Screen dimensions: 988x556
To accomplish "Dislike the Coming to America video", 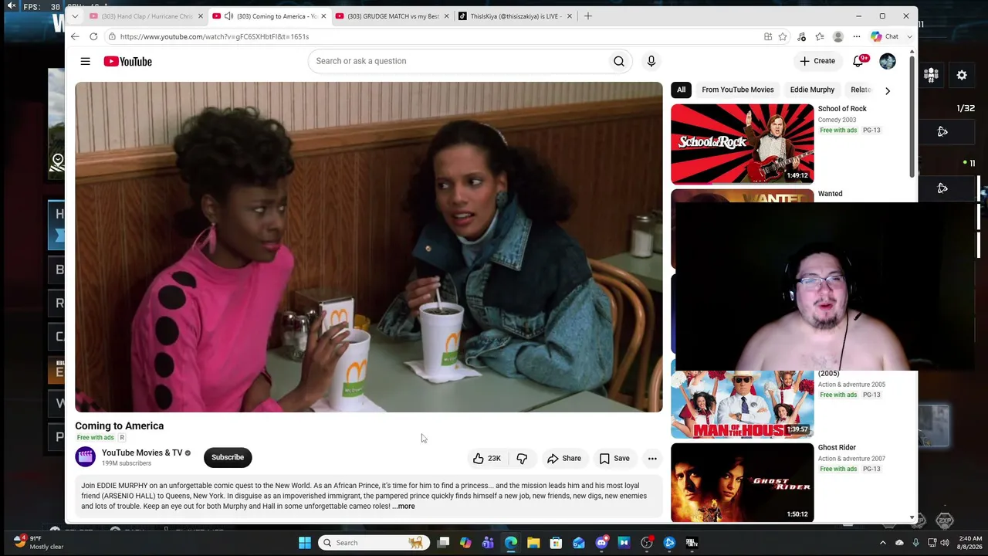I will pyautogui.click(x=522, y=458).
